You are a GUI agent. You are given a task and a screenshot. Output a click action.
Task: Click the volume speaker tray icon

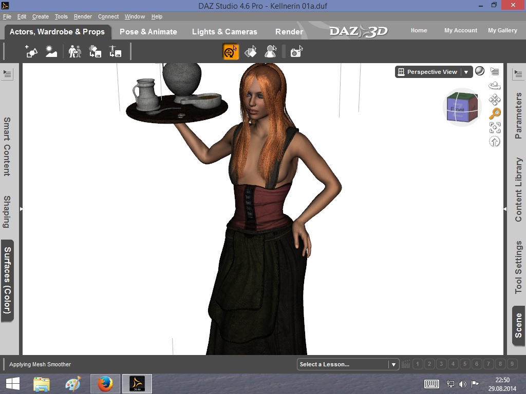463,384
